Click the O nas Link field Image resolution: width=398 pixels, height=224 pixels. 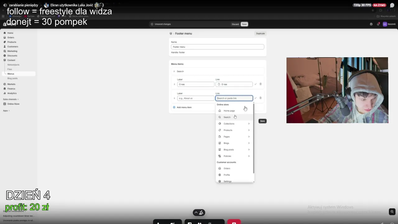(234, 84)
